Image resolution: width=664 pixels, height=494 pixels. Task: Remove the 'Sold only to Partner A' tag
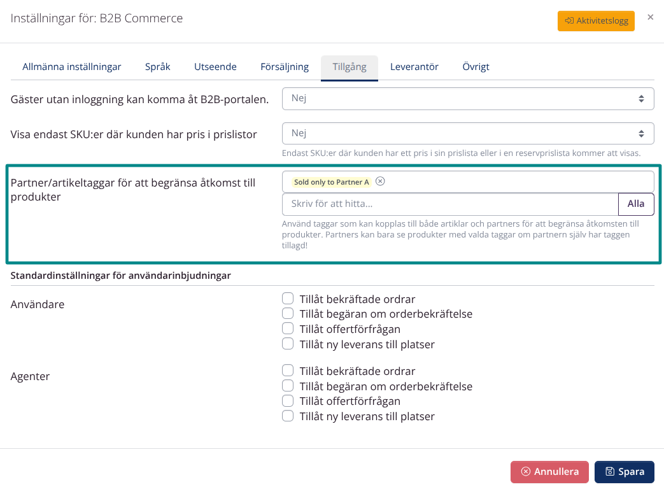click(x=380, y=181)
